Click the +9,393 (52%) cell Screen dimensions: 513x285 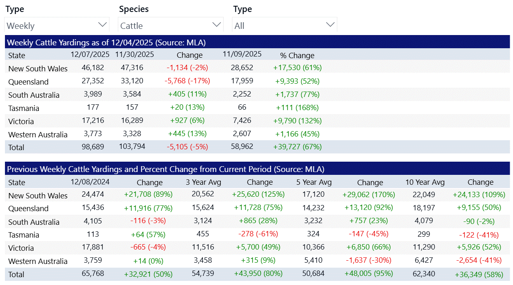[297, 80]
